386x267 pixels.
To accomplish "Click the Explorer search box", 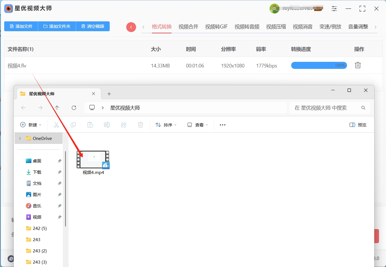I will (330, 108).
